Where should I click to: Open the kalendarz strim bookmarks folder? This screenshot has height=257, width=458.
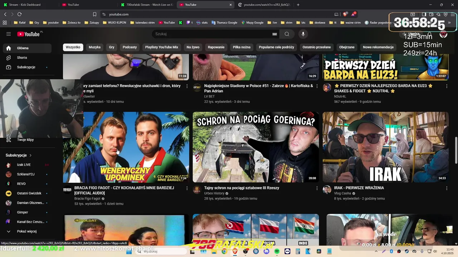(142, 22)
